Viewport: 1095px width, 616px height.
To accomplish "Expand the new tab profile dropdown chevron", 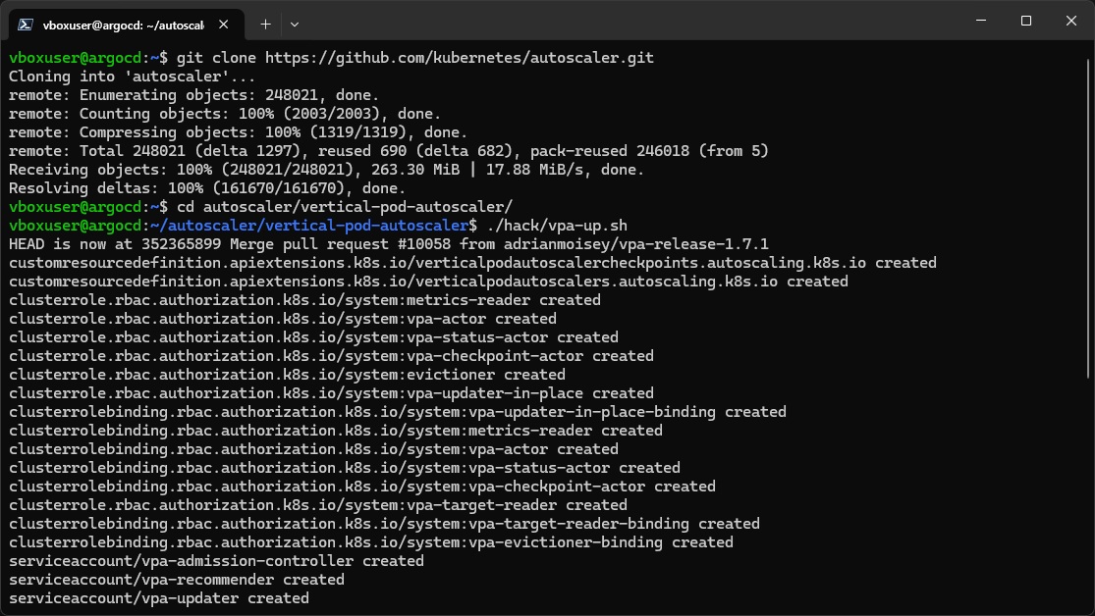I will click(295, 25).
